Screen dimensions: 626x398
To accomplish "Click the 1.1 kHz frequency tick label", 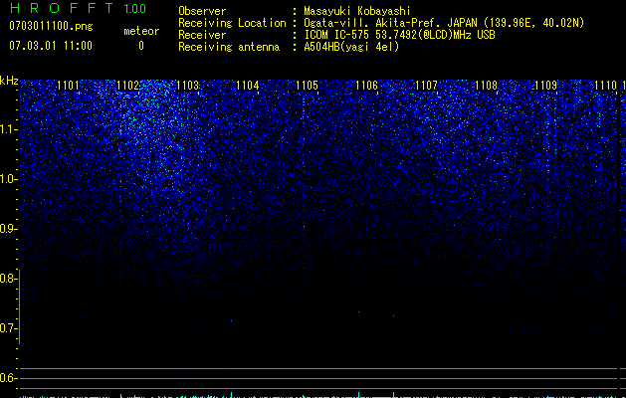I will [x=7, y=129].
